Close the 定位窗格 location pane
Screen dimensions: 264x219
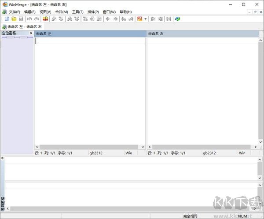point(31,33)
